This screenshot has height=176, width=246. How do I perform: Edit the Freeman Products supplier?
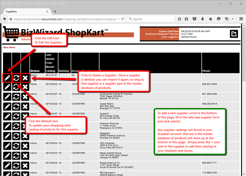(x=7, y=126)
